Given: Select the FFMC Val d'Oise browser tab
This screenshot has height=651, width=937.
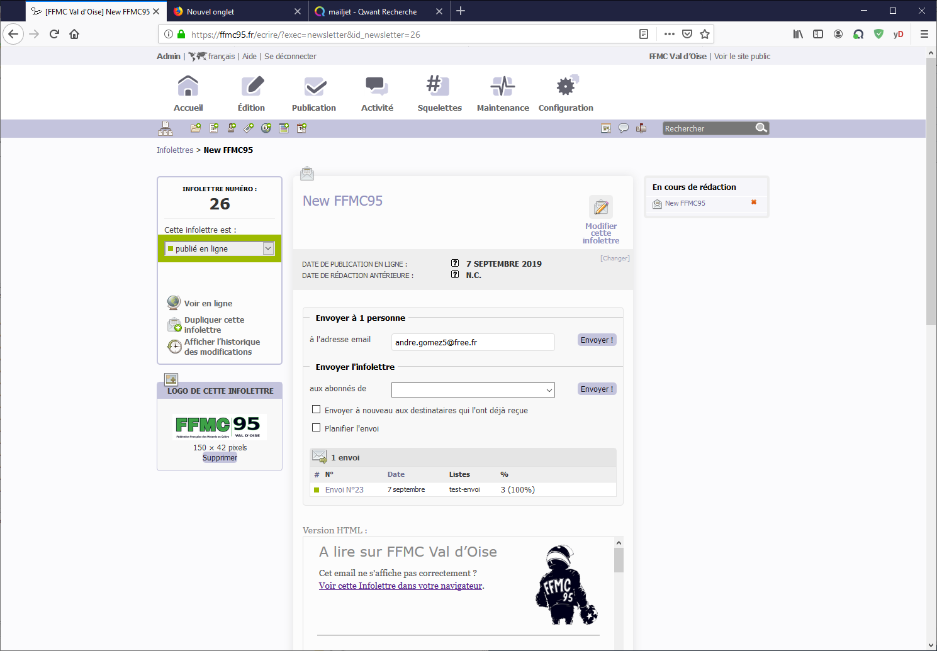Looking at the screenshot, I should click(96, 11).
